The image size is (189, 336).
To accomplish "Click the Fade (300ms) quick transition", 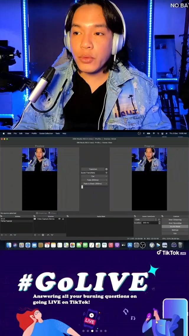I will coord(93,180).
